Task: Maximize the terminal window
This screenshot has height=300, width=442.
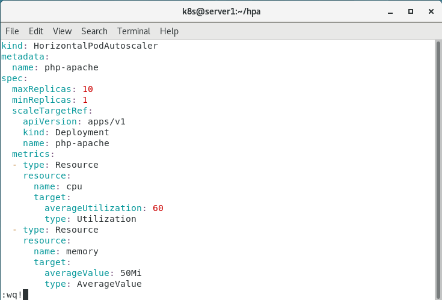Action: tap(410, 11)
